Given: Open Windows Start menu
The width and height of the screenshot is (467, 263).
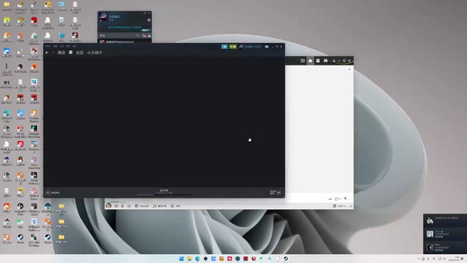Looking at the screenshot, I should tap(182, 258).
